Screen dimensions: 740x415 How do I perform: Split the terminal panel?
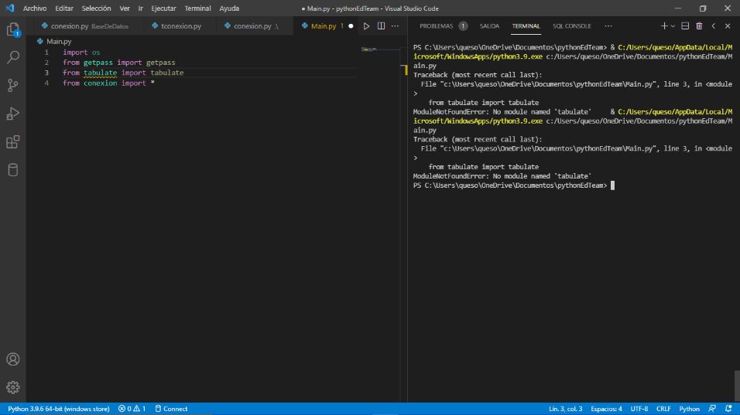coord(685,26)
